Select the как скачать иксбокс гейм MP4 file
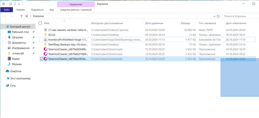The height and width of the screenshot is (118, 259). [x=148, y=30]
